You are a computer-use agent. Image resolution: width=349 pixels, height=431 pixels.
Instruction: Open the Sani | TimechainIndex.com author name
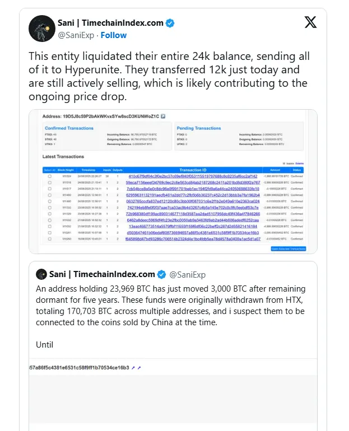pyautogui.click(x=110, y=23)
